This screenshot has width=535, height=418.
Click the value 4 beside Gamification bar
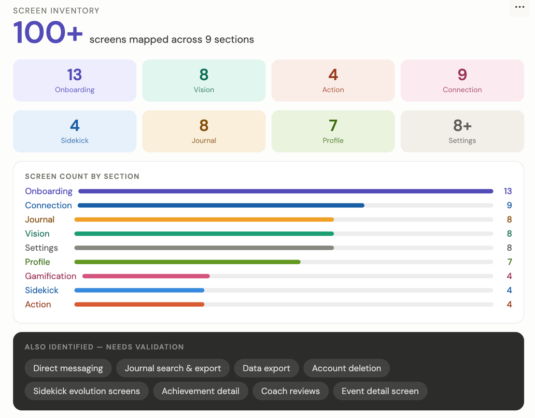point(510,276)
